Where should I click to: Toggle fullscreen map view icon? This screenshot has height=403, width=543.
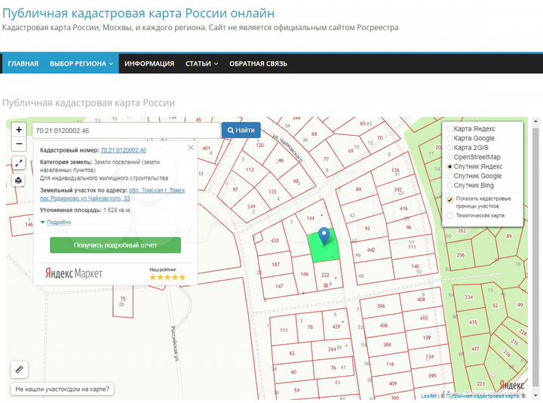pyautogui.click(x=19, y=162)
